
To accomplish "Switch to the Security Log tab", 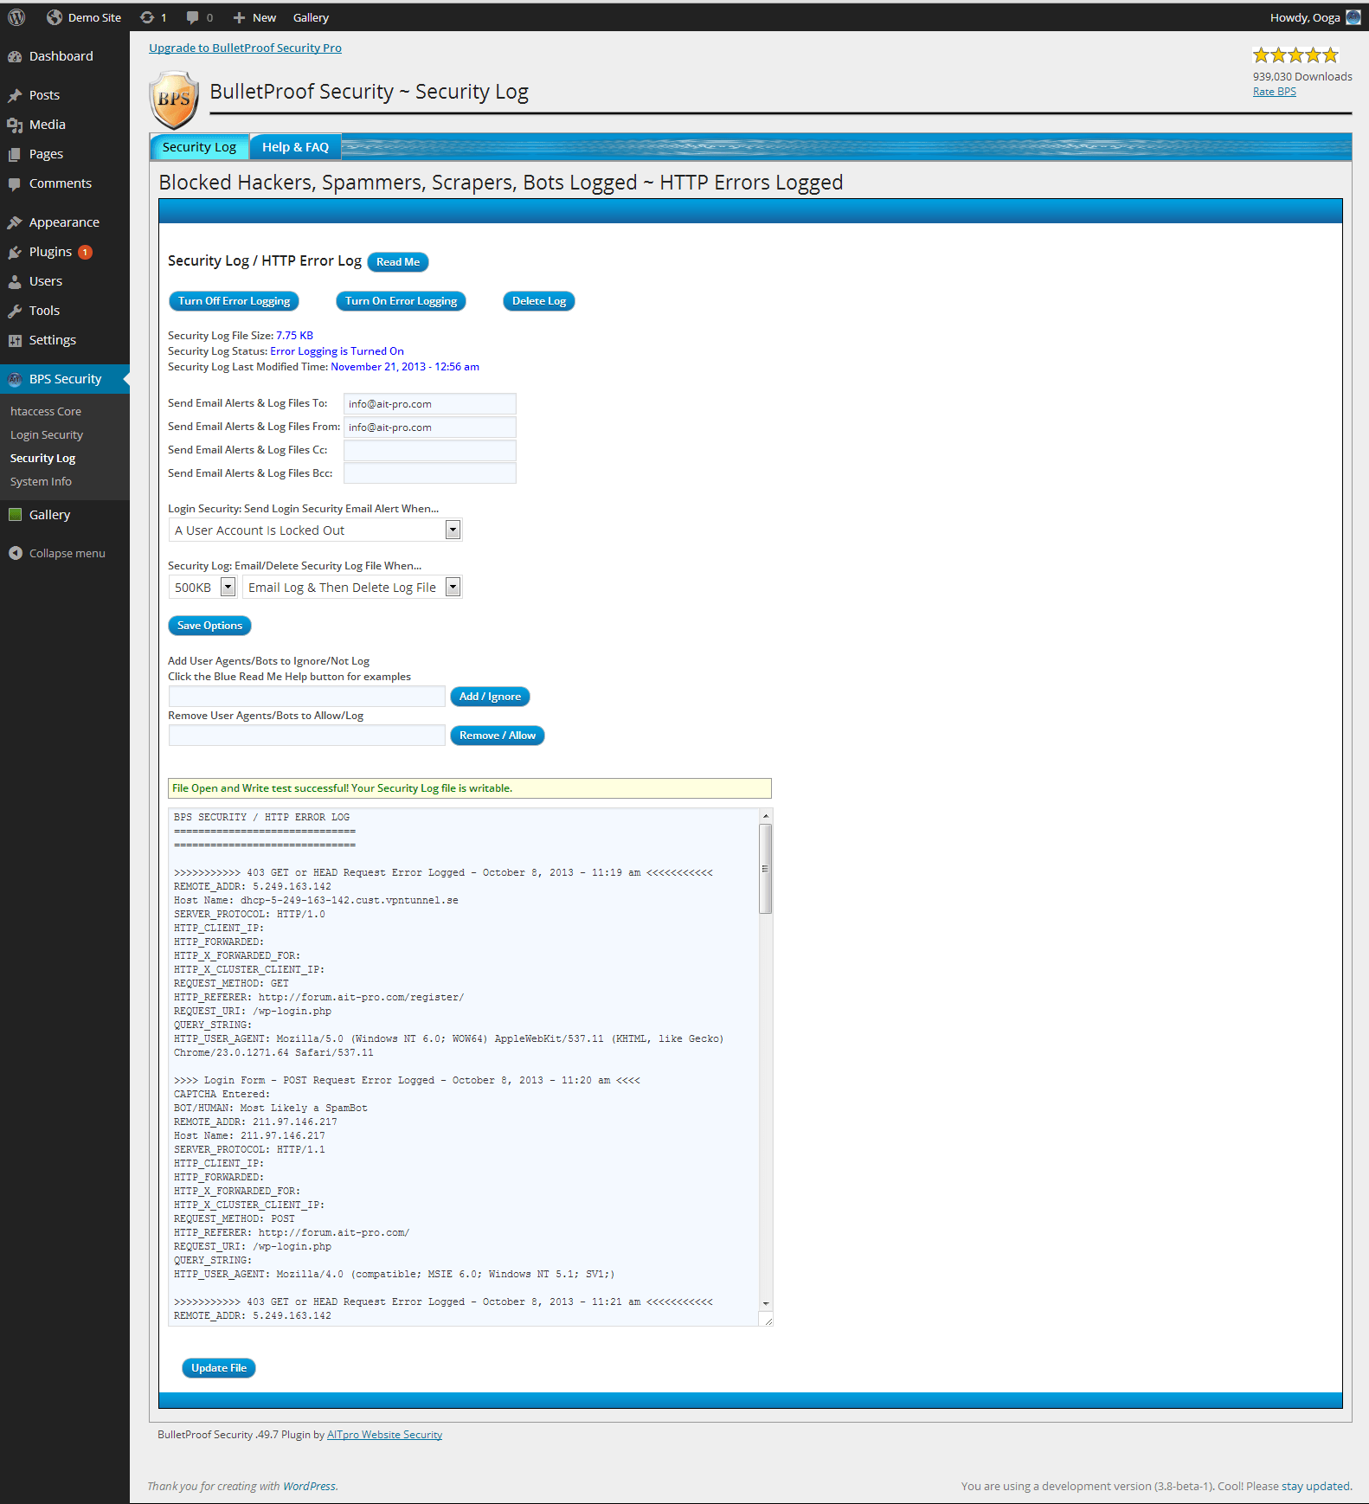I will point(199,147).
